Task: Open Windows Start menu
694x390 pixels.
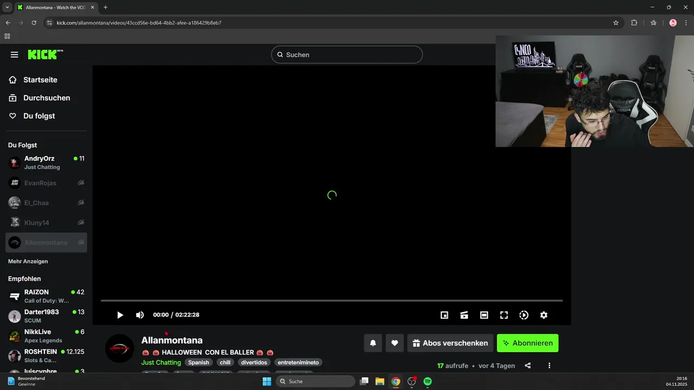Action: click(x=267, y=381)
